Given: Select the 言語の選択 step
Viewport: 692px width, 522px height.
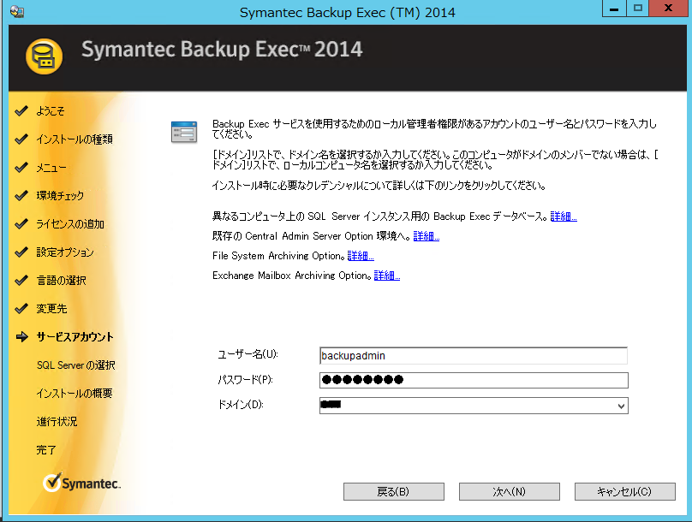Looking at the screenshot, I should (x=62, y=281).
